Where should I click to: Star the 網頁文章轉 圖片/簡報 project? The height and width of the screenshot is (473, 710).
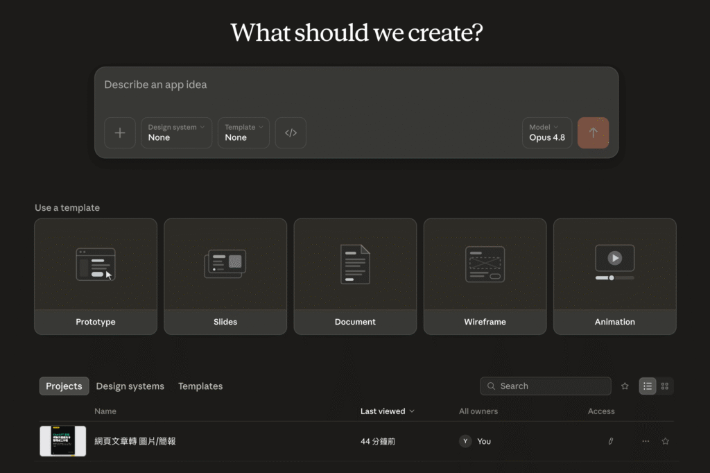tap(665, 441)
